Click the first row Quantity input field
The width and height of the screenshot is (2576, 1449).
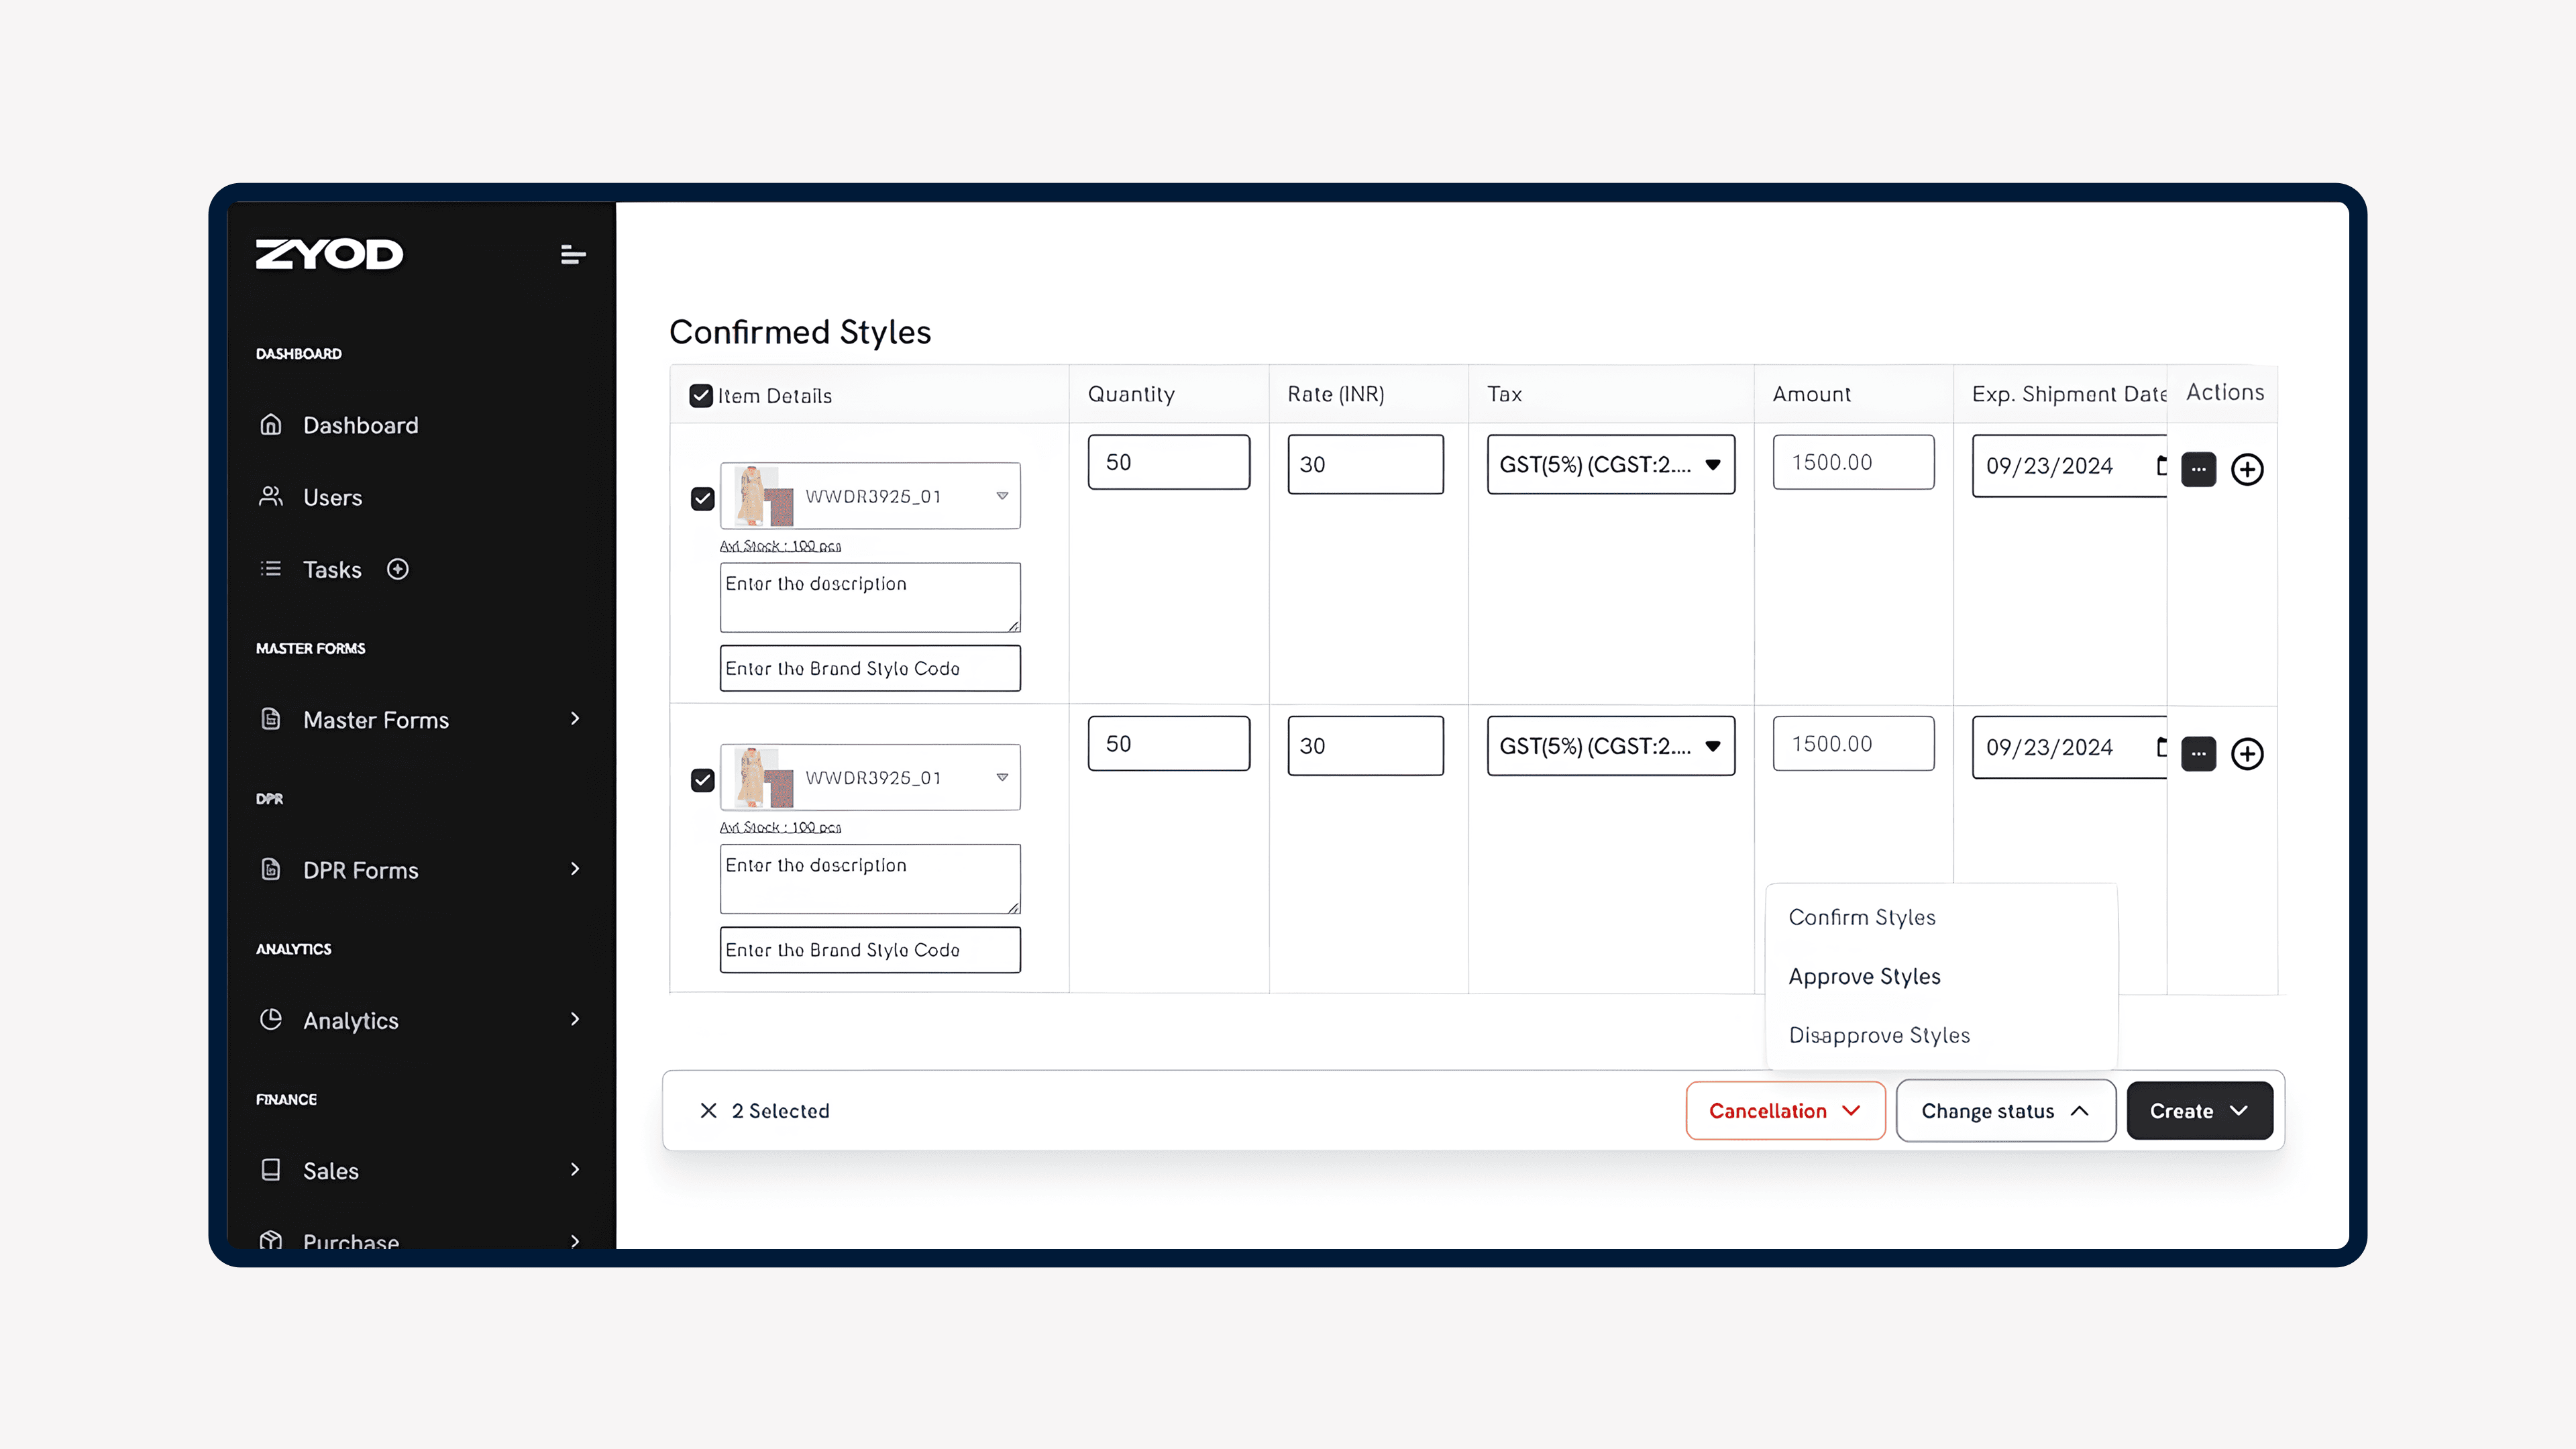[1168, 462]
